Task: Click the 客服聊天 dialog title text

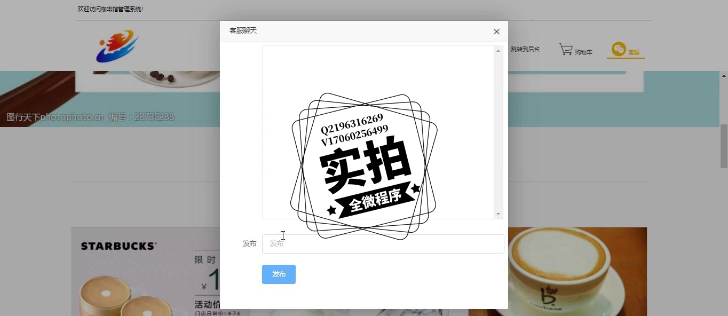Action: [x=243, y=31]
